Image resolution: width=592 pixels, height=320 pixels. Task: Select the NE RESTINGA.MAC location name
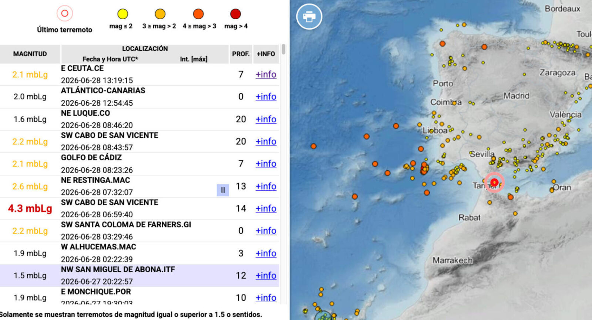click(x=95, y=180)
